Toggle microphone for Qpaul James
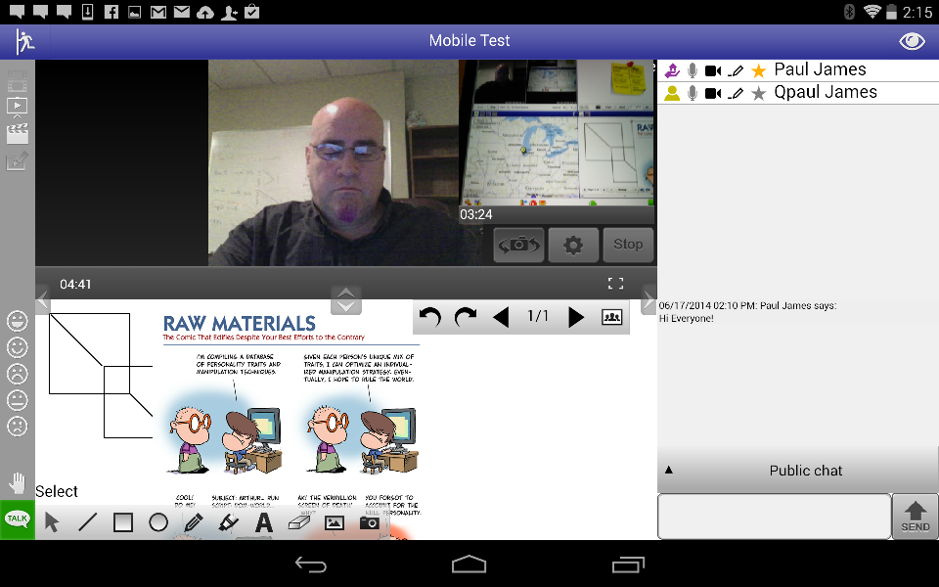939x587 pixels. 693,93
